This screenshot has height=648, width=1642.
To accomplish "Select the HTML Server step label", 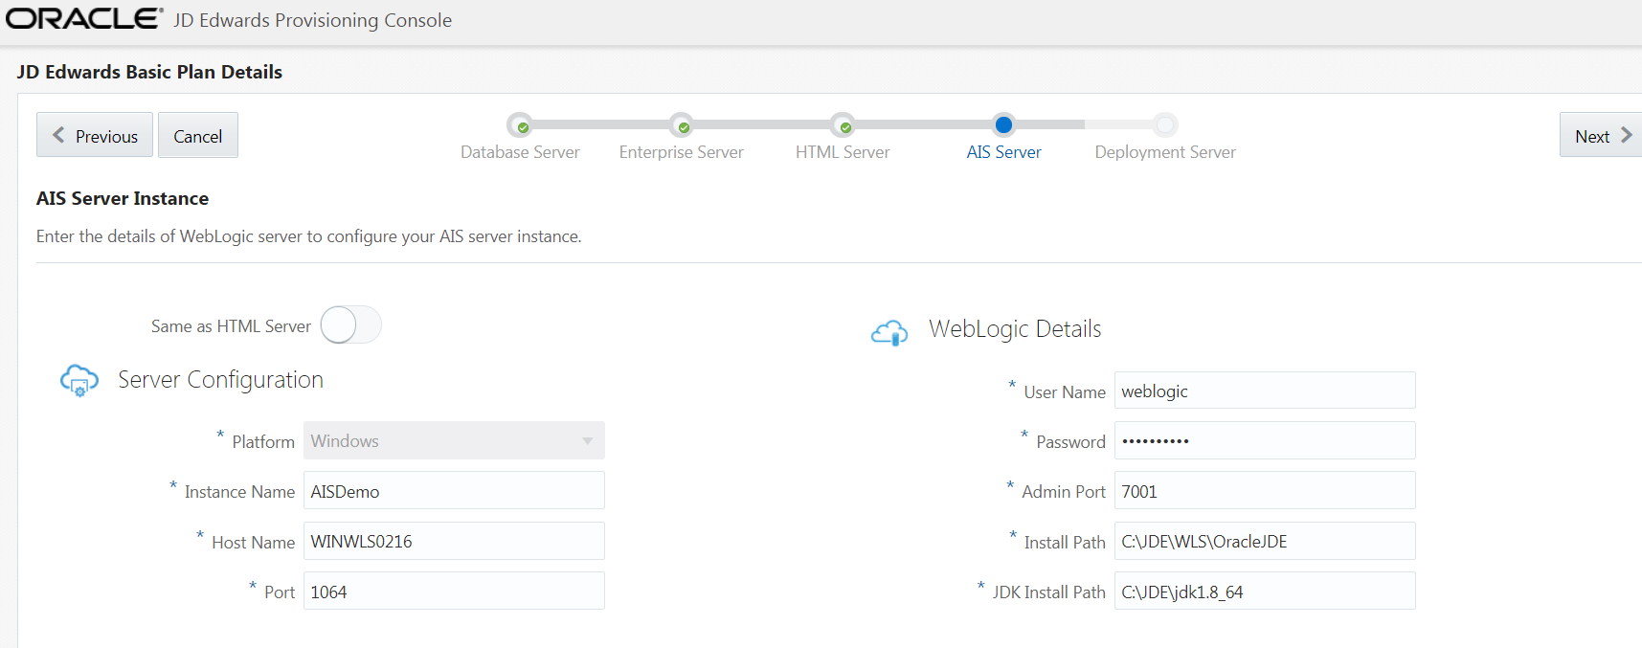I will click(843, 152).
